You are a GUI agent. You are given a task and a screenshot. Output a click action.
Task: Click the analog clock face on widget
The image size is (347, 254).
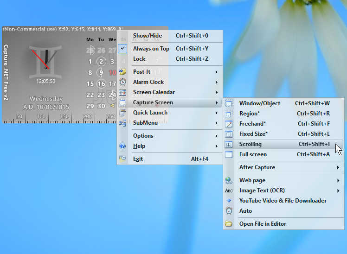[x=45, y=61]
